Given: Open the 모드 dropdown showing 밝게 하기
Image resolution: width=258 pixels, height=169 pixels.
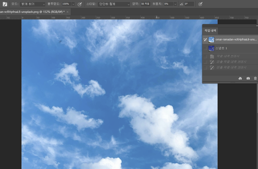Looking at the screenshot, I should click(33, 4).
